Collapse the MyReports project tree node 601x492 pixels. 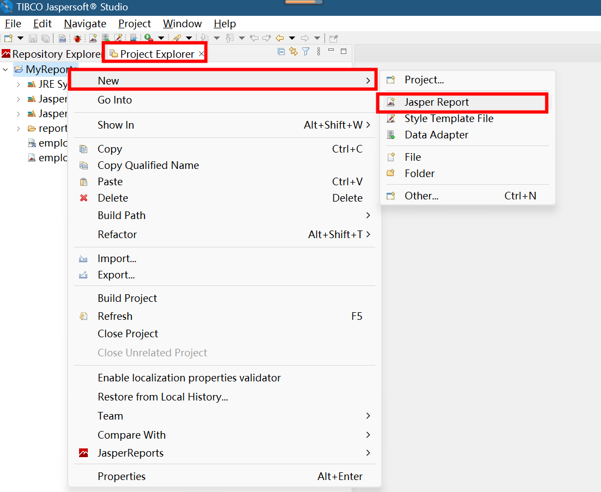[x=5, y=70]
